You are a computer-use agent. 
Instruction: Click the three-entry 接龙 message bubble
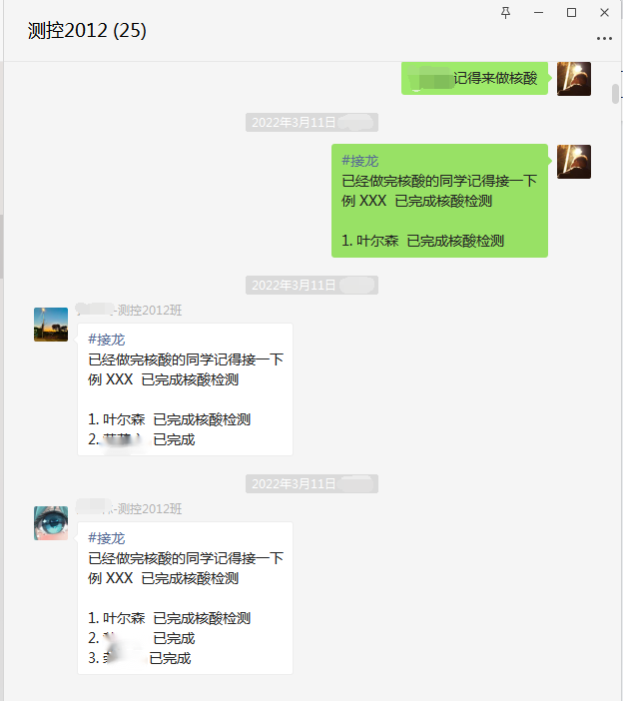coord(185,598)
